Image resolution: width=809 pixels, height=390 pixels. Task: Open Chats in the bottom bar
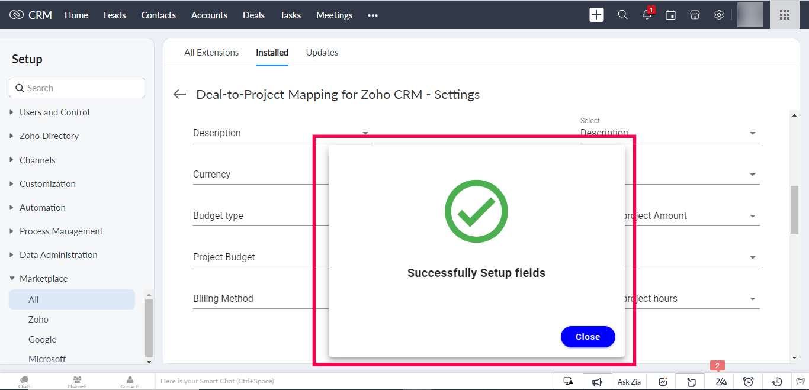pos(24,382)
